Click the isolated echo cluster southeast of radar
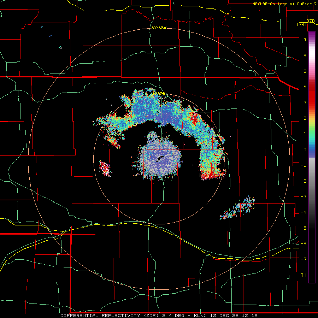The width and height of the screenshot is (318, 318). pos(238,208)
